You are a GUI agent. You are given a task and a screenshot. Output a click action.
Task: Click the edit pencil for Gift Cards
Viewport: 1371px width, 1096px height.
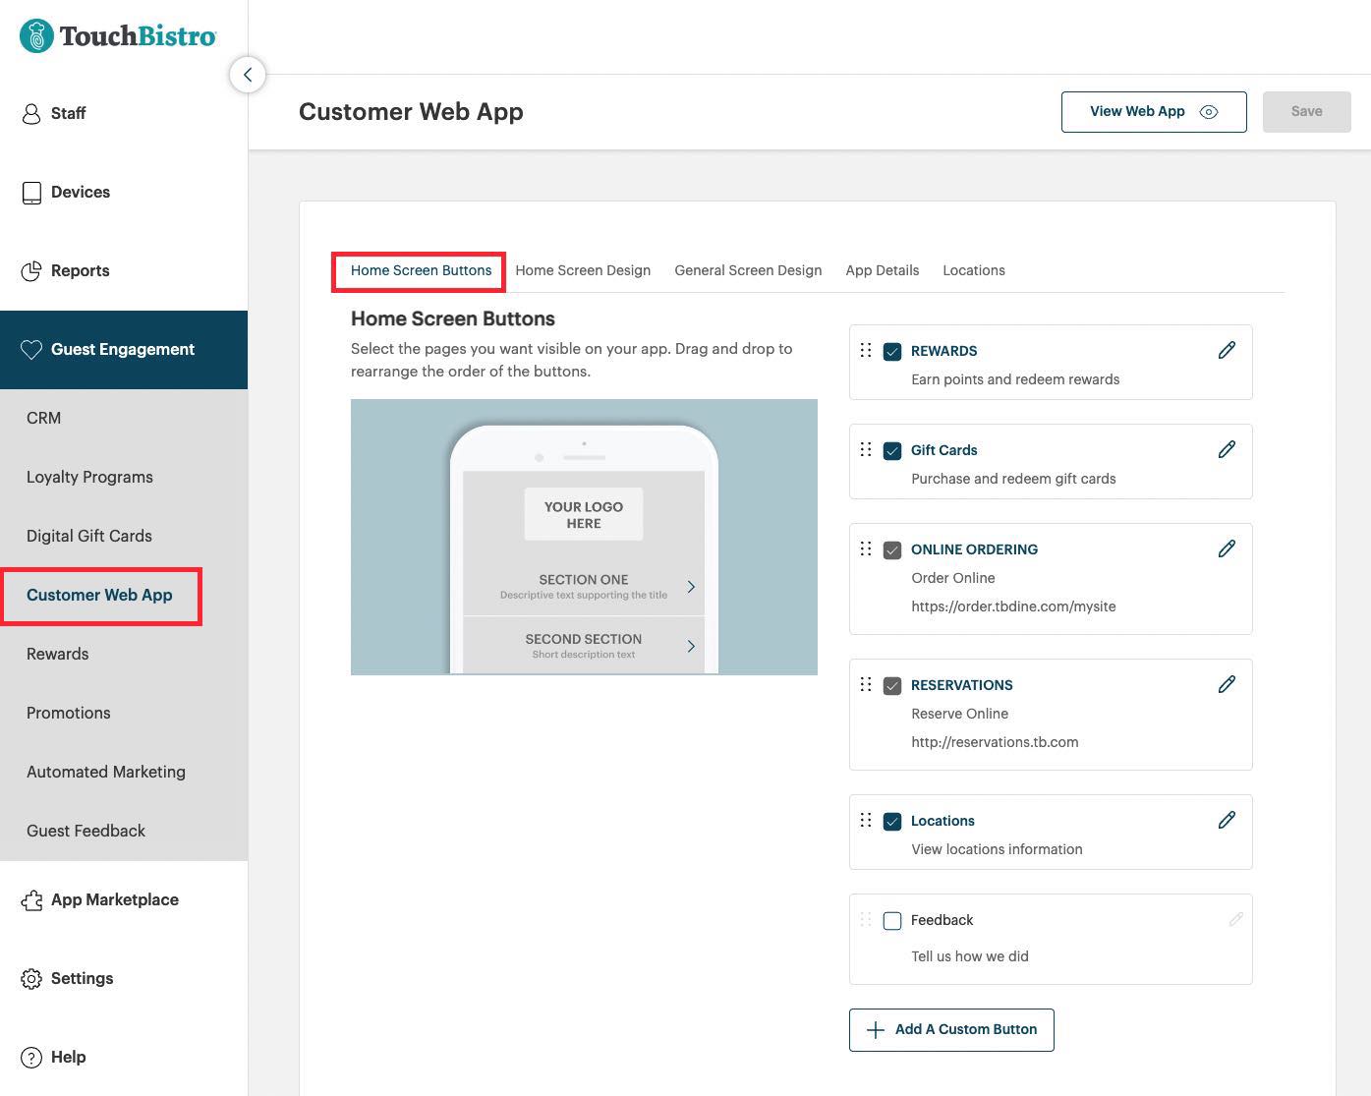[x=1227, y=448]
